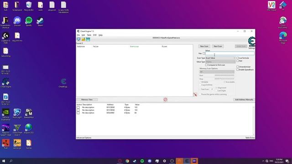Screen dimensions: 292x164
Task: Expand the Value Type dropdown
Action: point(220,62)
